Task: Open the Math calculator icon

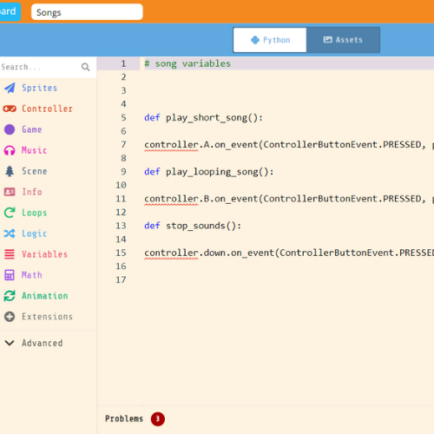Action: tap(10, 275)
